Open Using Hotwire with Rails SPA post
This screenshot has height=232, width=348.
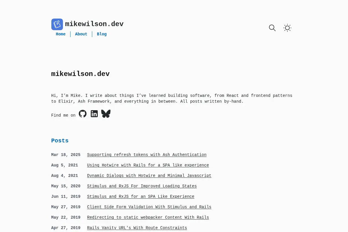148,165
